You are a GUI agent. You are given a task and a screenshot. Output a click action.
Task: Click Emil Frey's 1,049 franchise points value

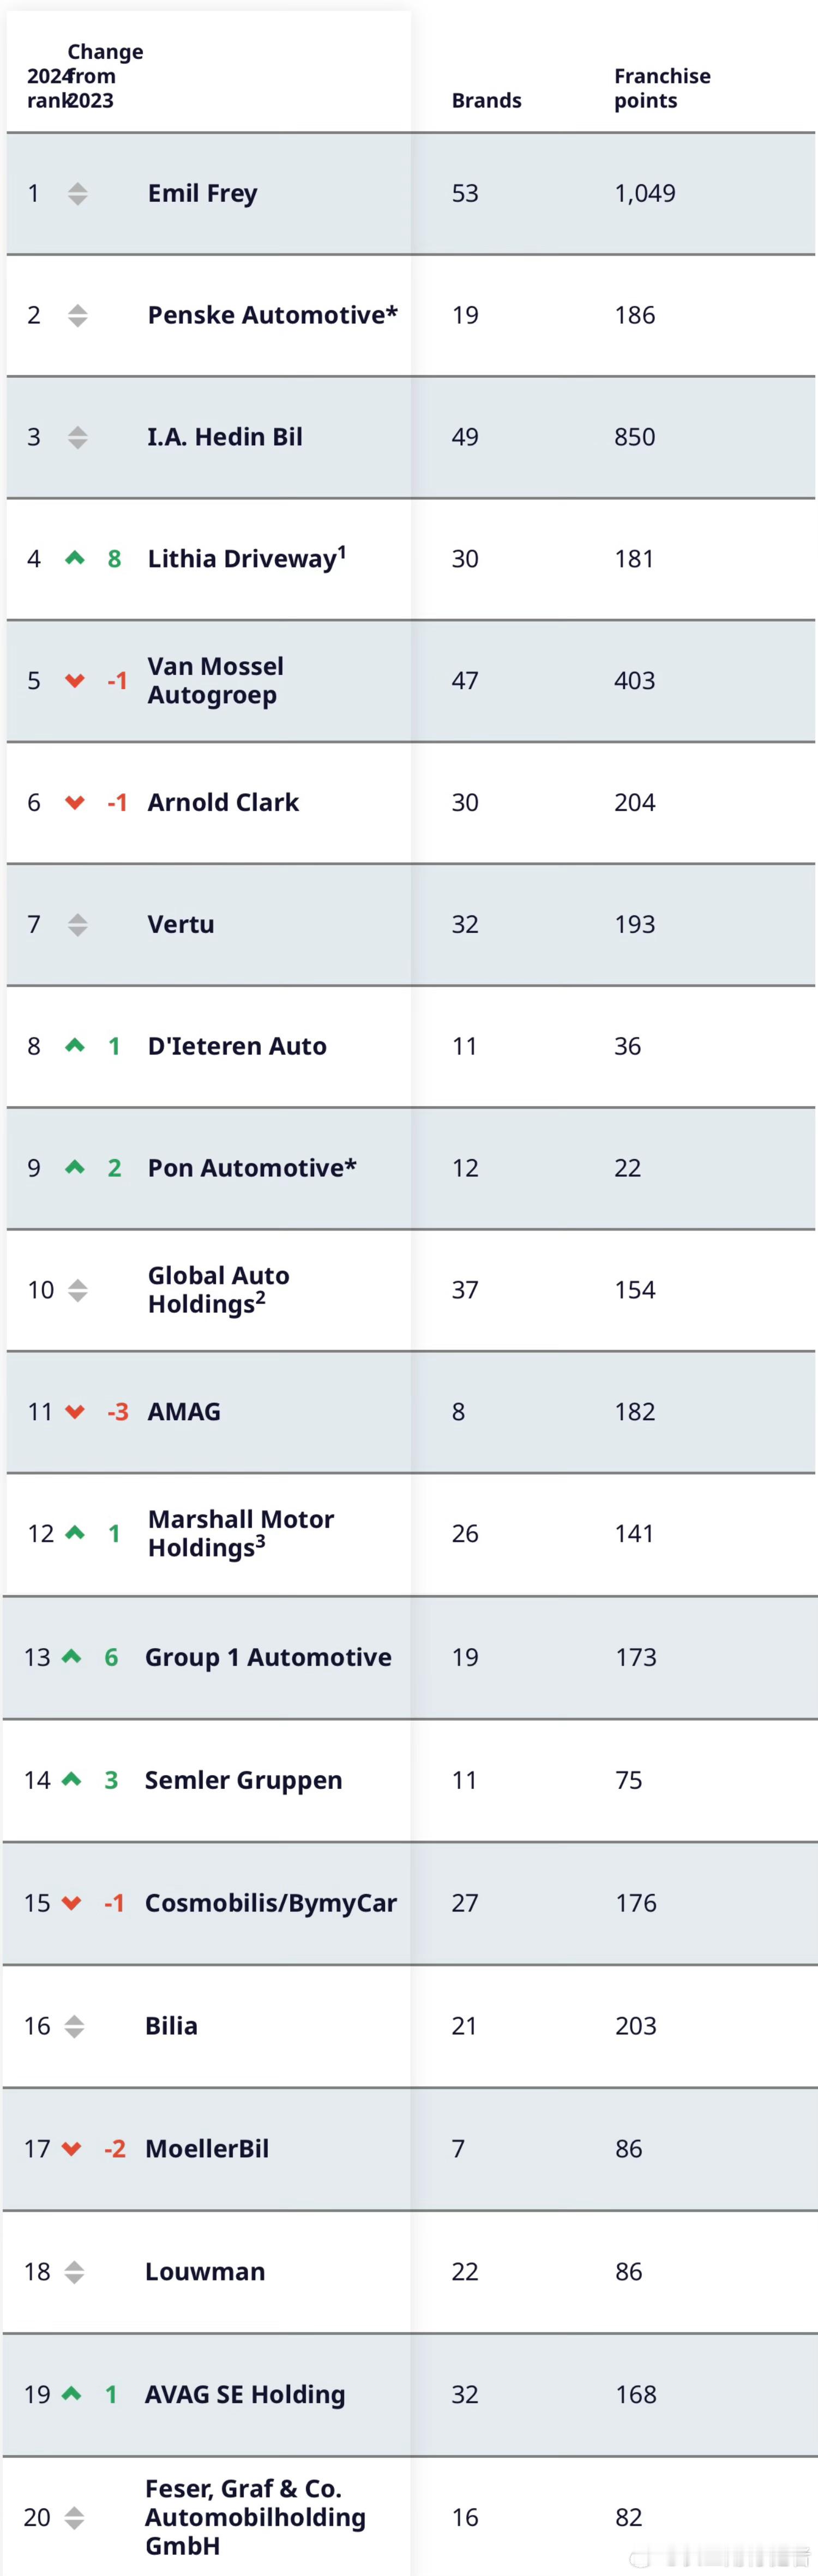(645, 193)
